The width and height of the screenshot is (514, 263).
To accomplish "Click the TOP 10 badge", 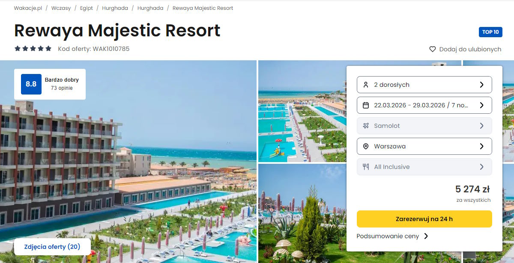I will (x=490, y=32).
